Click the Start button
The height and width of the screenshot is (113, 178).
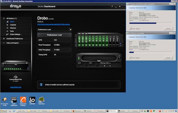pos(4,111)
